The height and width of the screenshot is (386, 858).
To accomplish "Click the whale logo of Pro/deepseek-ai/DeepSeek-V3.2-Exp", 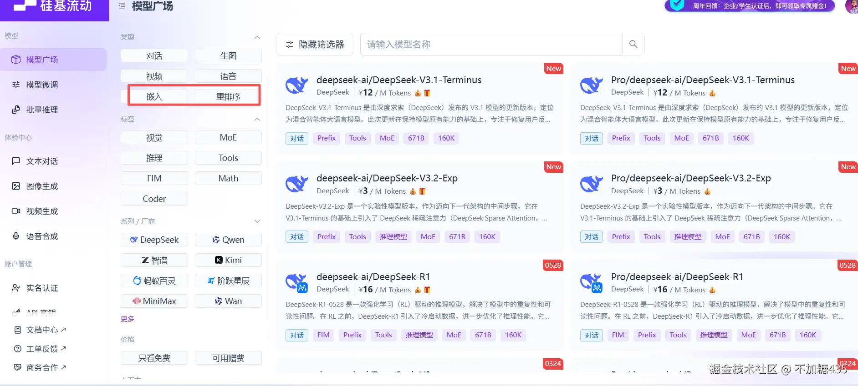I will point(592,184).
